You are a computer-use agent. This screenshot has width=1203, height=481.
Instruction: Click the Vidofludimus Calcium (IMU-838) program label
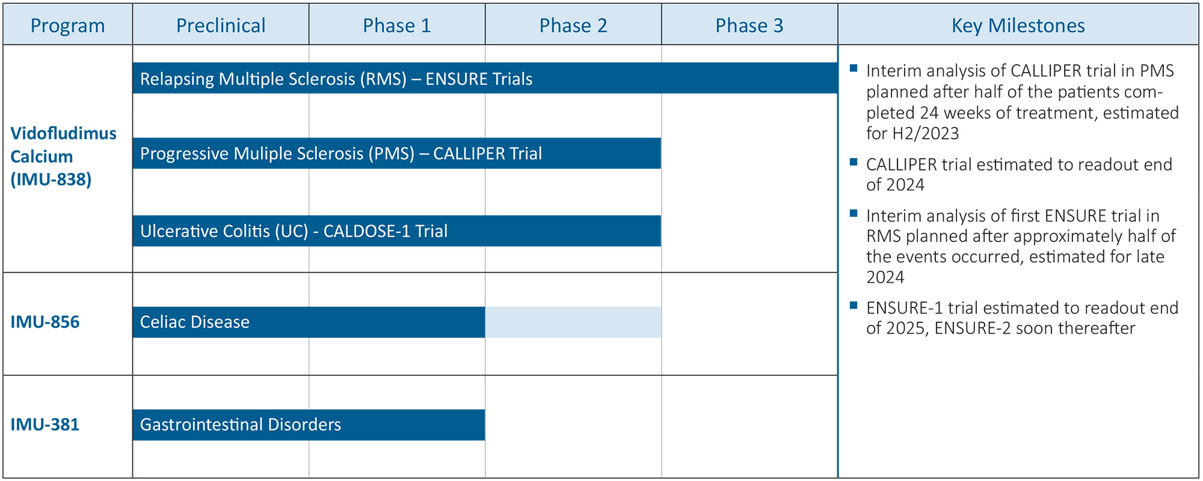click(63, 156)
